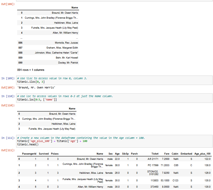Viewport: 213px width, 190px height.
Task: Click the 'Braund, Mr. Owen Harris' string output
Action: pyautogui.click(x=36, y=88)
